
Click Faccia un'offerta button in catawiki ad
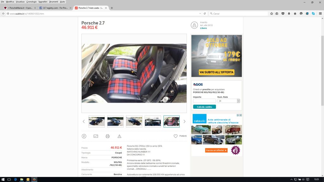[216, 150]
